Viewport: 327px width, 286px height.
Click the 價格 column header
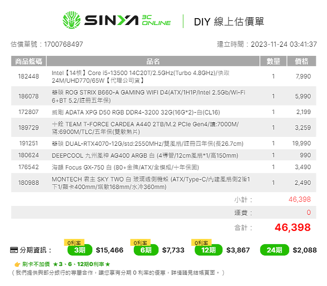(302, 61)
